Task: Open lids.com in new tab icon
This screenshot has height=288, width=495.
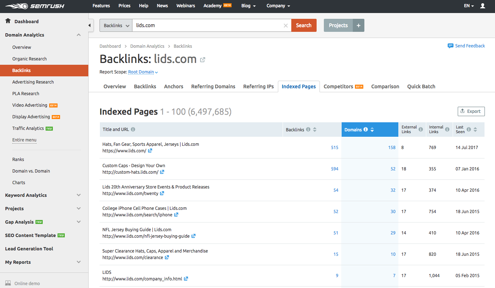Action: 203,60
